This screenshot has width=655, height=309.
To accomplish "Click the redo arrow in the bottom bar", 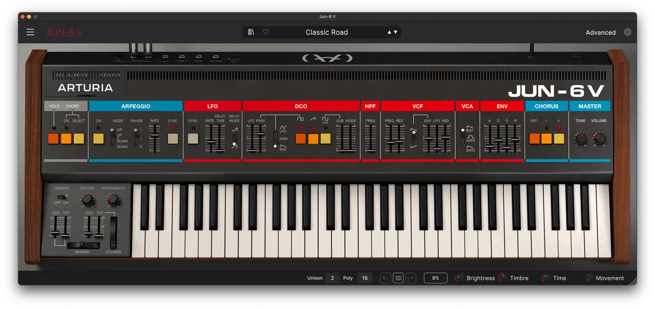I will [410, 278].
